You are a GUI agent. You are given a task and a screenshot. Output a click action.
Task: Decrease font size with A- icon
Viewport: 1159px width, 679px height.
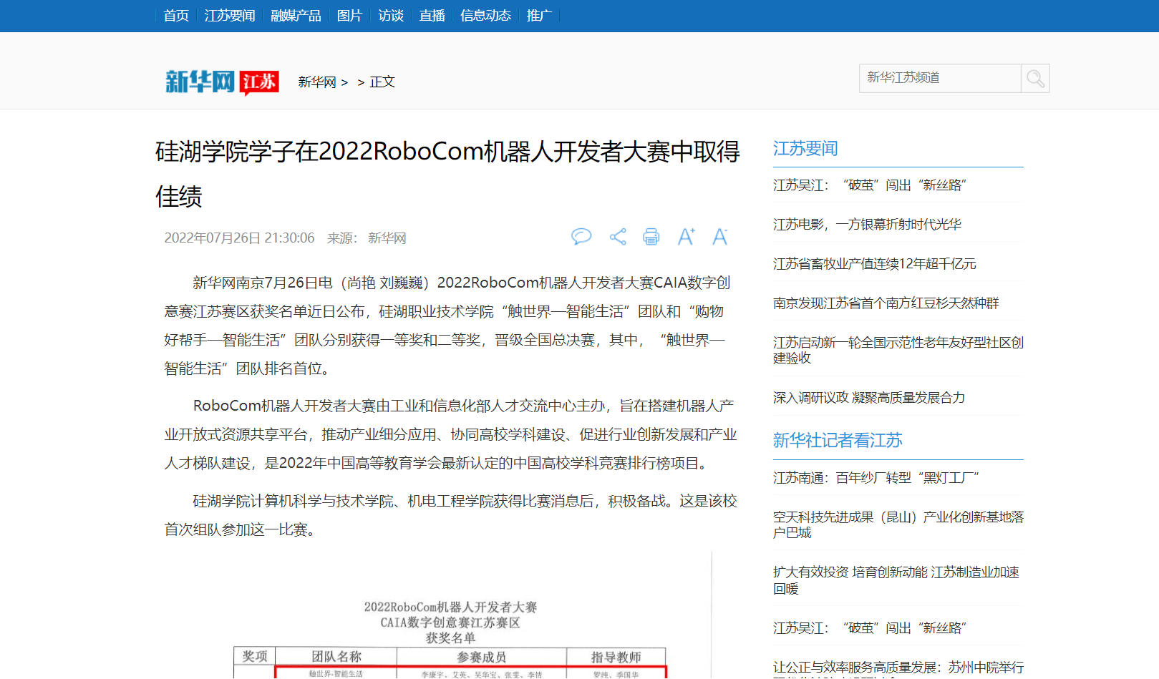pos(719,237)
